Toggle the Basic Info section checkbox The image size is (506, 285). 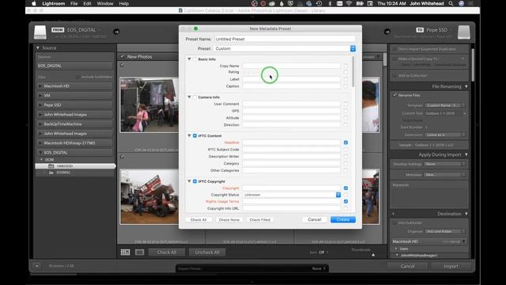[x=195, y=59]
